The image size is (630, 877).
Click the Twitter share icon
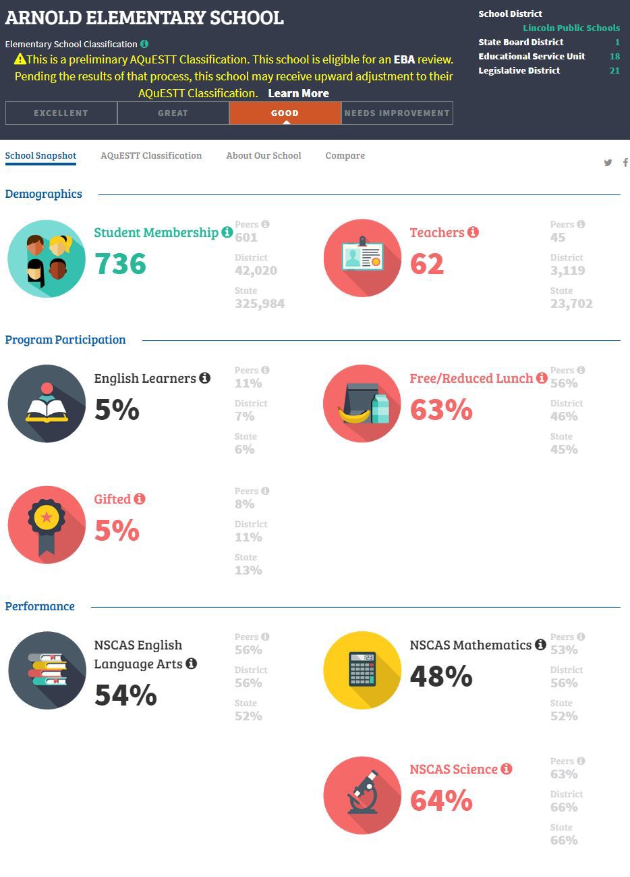tap(608, 163)
